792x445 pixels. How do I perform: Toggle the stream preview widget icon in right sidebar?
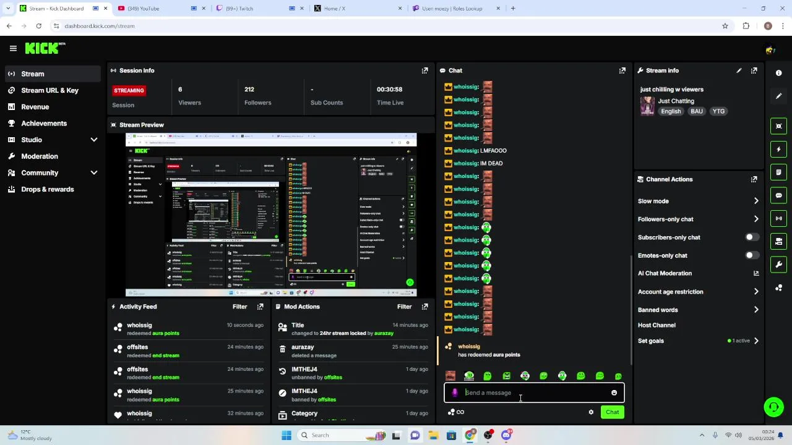[778, 126]
